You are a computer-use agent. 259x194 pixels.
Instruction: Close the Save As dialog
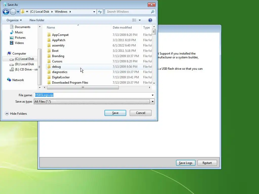point(152,5)
